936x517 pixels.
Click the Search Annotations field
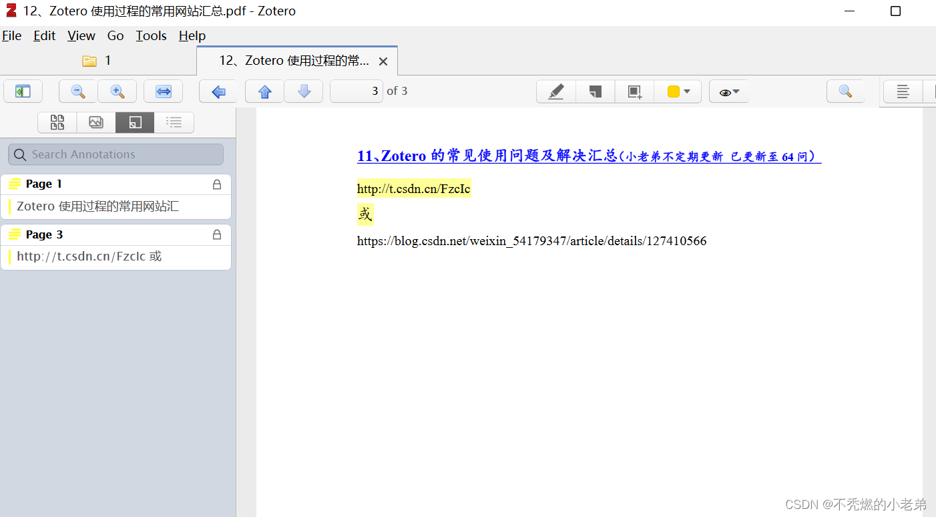click(116, 154)
